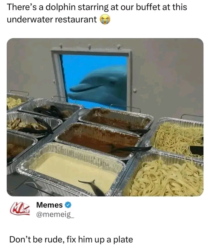The image size is (210, 249).
Task: Click the gray window frame top edge
Action: pos(91,52)
